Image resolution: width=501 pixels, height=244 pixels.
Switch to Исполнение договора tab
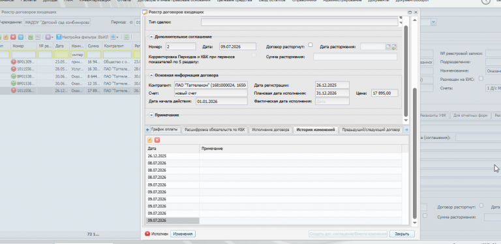(270, 130)
